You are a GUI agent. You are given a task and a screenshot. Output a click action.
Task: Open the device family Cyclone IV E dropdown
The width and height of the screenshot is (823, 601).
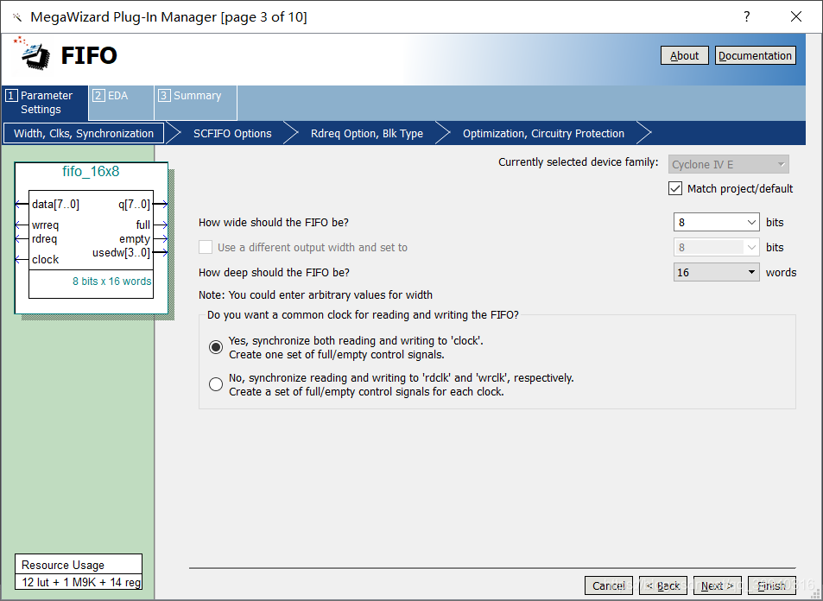[729, 164]
